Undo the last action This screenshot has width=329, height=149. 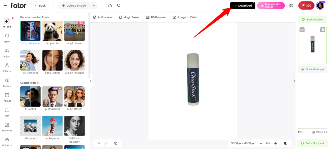(99, 143)
